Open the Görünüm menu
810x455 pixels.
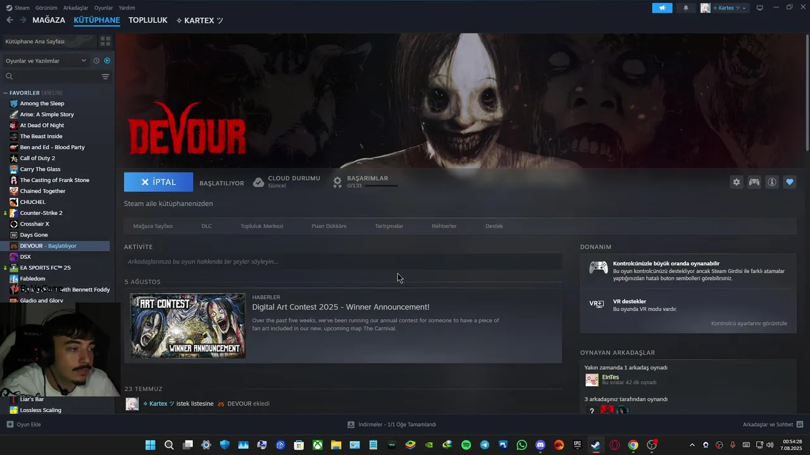coord(46,8)
